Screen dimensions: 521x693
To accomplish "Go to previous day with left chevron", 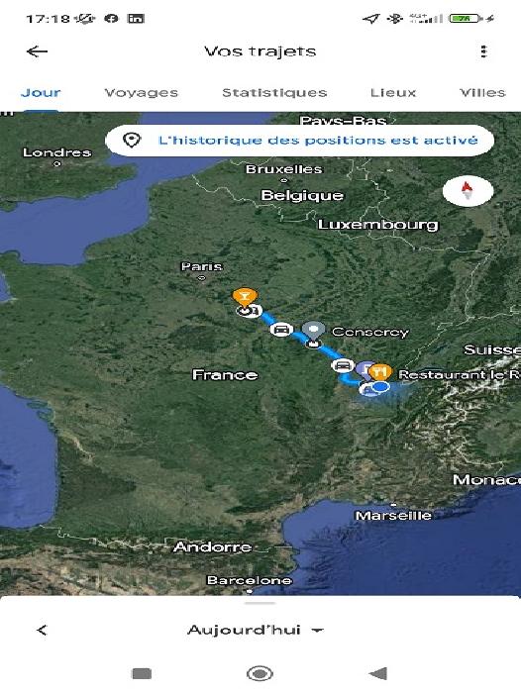I will (x=42, y=631).
